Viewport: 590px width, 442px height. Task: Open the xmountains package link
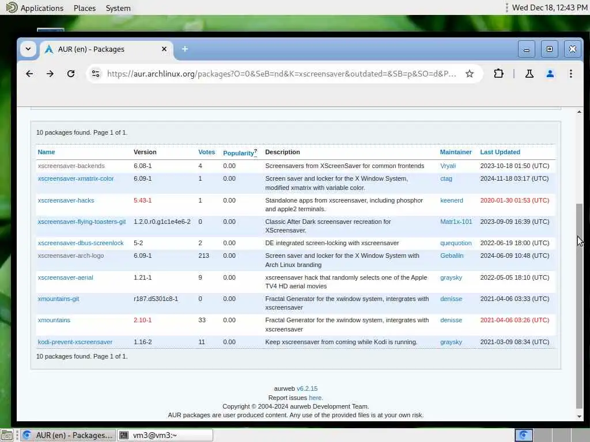tap(54, 320)
